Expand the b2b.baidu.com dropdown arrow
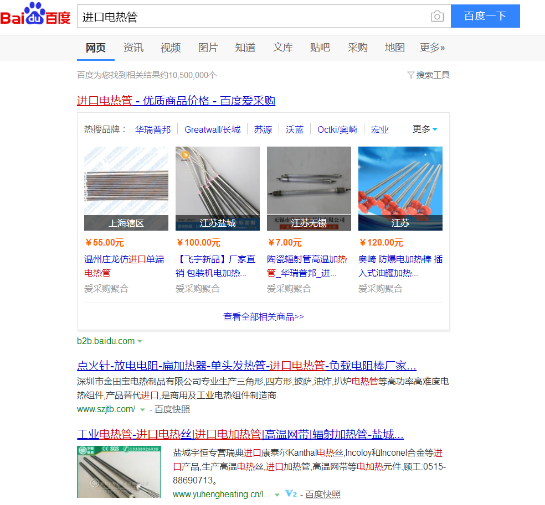Screen dimensions: 545x505 pyautogui.click(x=140, y=341)
